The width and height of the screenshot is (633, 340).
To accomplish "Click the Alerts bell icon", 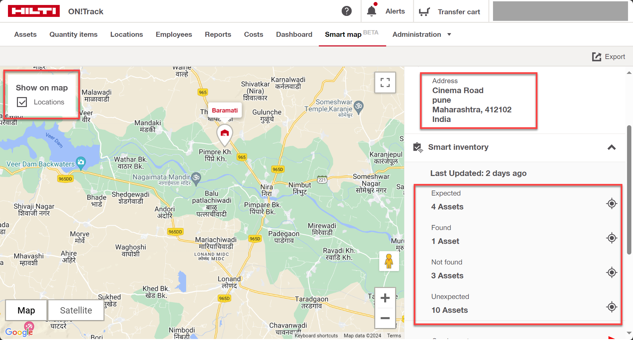I will click(x=372, y=11).
